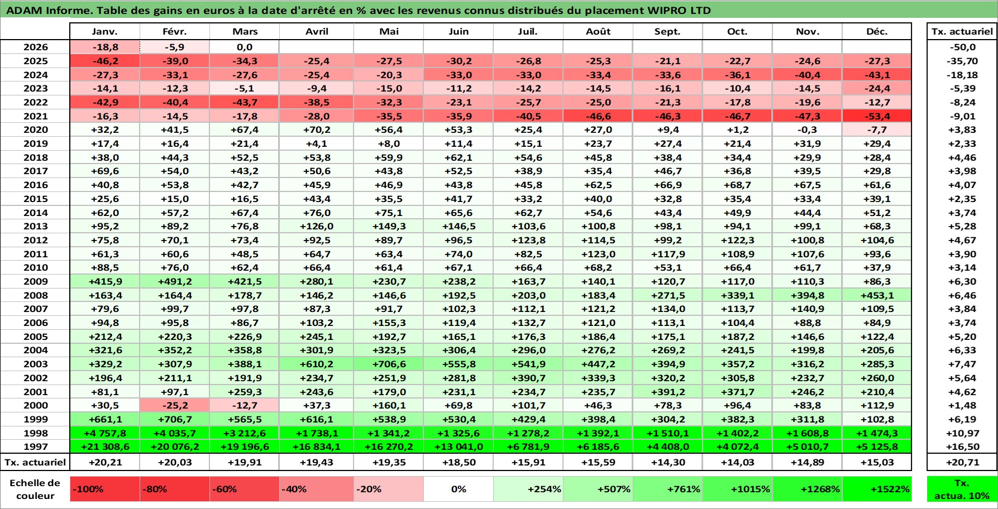Screen dimensions: 998x509
Task: Select the -80% color scale swatch
Action: 175,489
